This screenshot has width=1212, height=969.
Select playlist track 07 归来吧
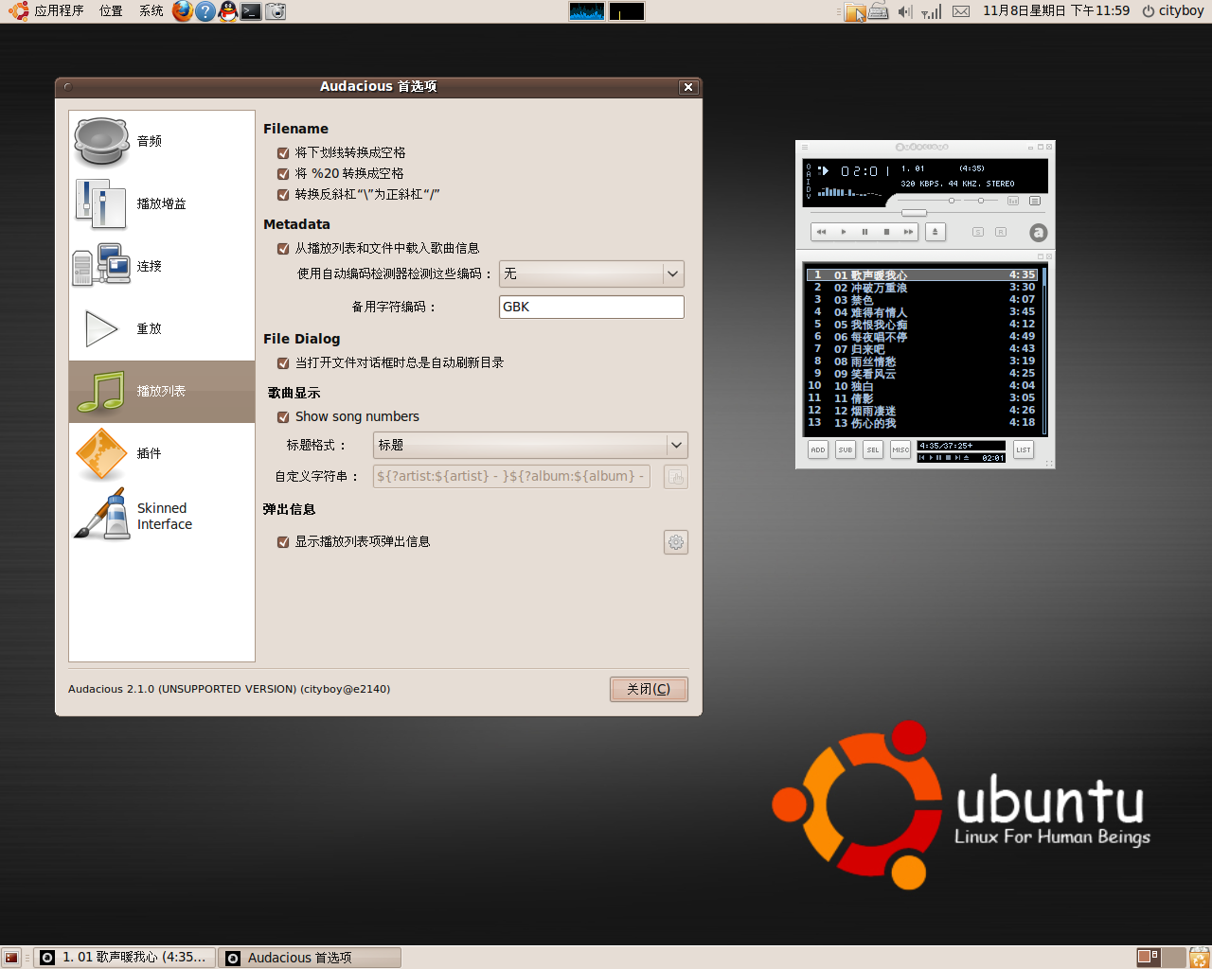(923, 349)
